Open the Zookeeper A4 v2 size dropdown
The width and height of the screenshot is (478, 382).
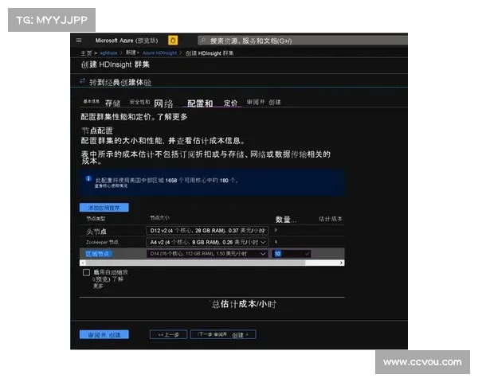tap(207, 242)
